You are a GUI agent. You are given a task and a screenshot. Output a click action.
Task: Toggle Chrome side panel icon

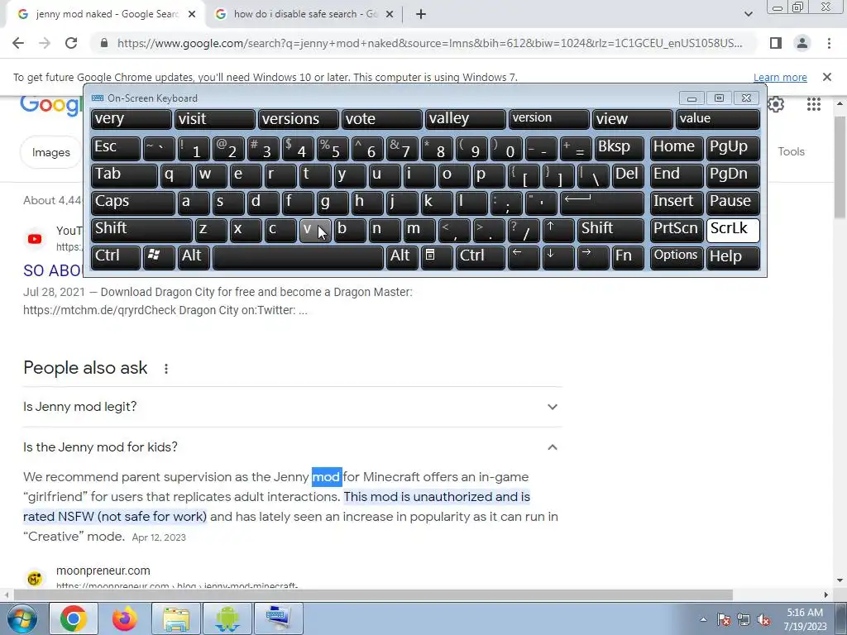tap(776, 43)
